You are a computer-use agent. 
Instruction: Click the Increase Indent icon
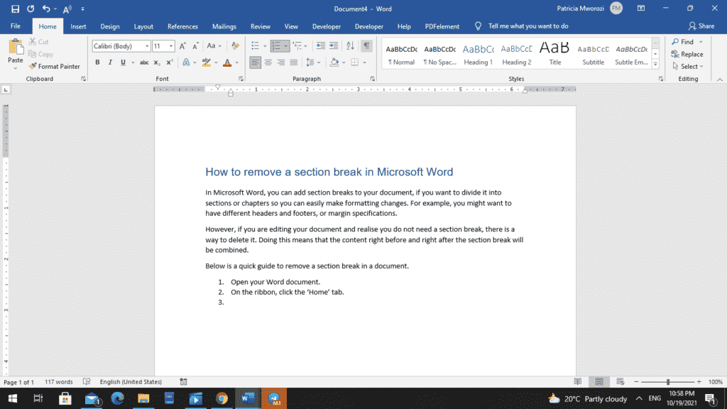click(334, 45)
